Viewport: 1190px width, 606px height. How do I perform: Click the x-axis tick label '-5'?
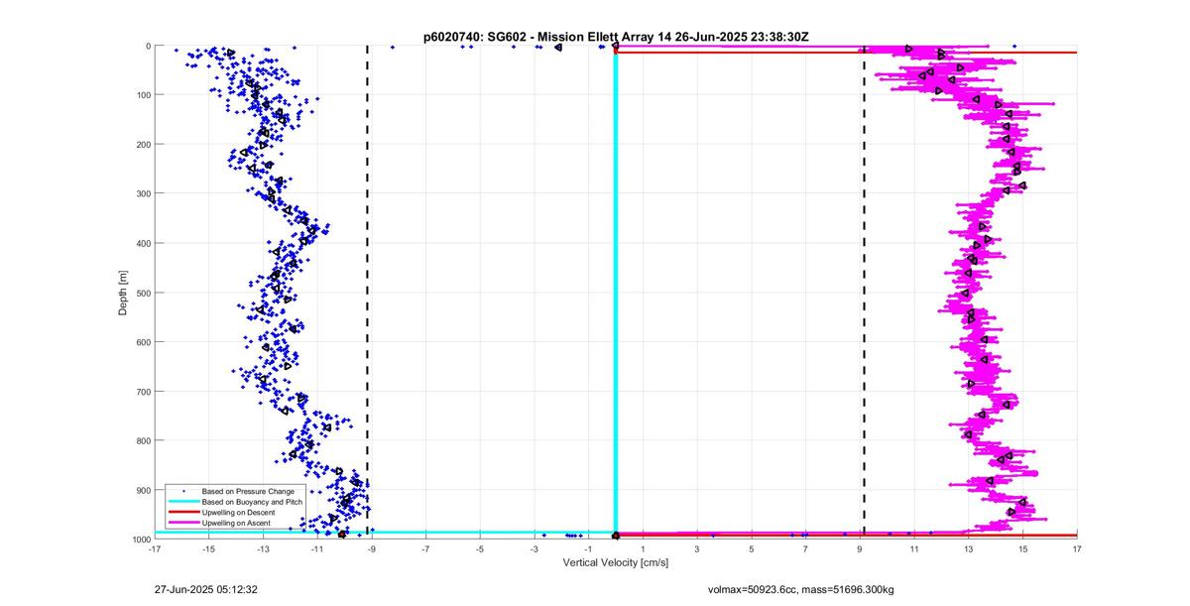point(480,548)
